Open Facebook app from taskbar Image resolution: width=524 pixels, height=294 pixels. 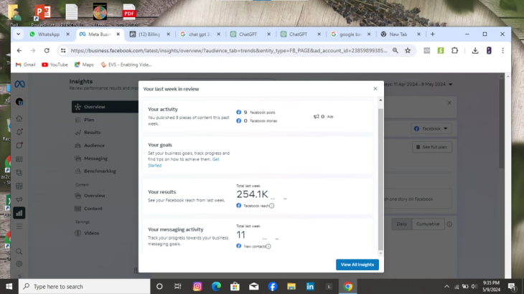[x=272, y=286]
